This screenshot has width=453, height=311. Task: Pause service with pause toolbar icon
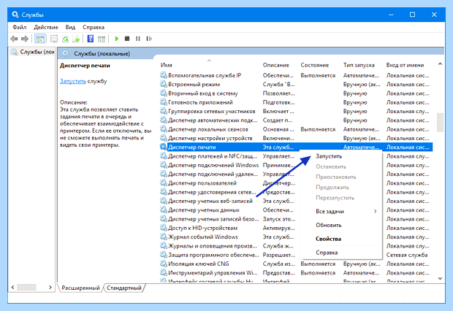(138, 39)
